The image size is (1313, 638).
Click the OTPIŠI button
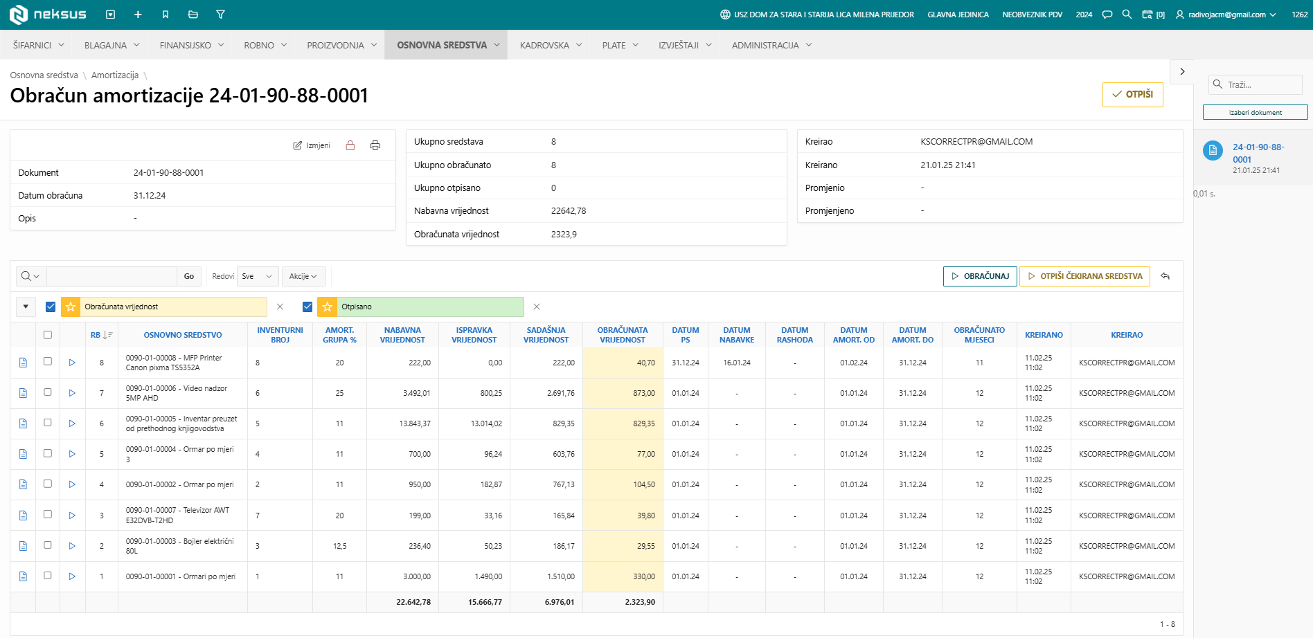point(1132,95)
